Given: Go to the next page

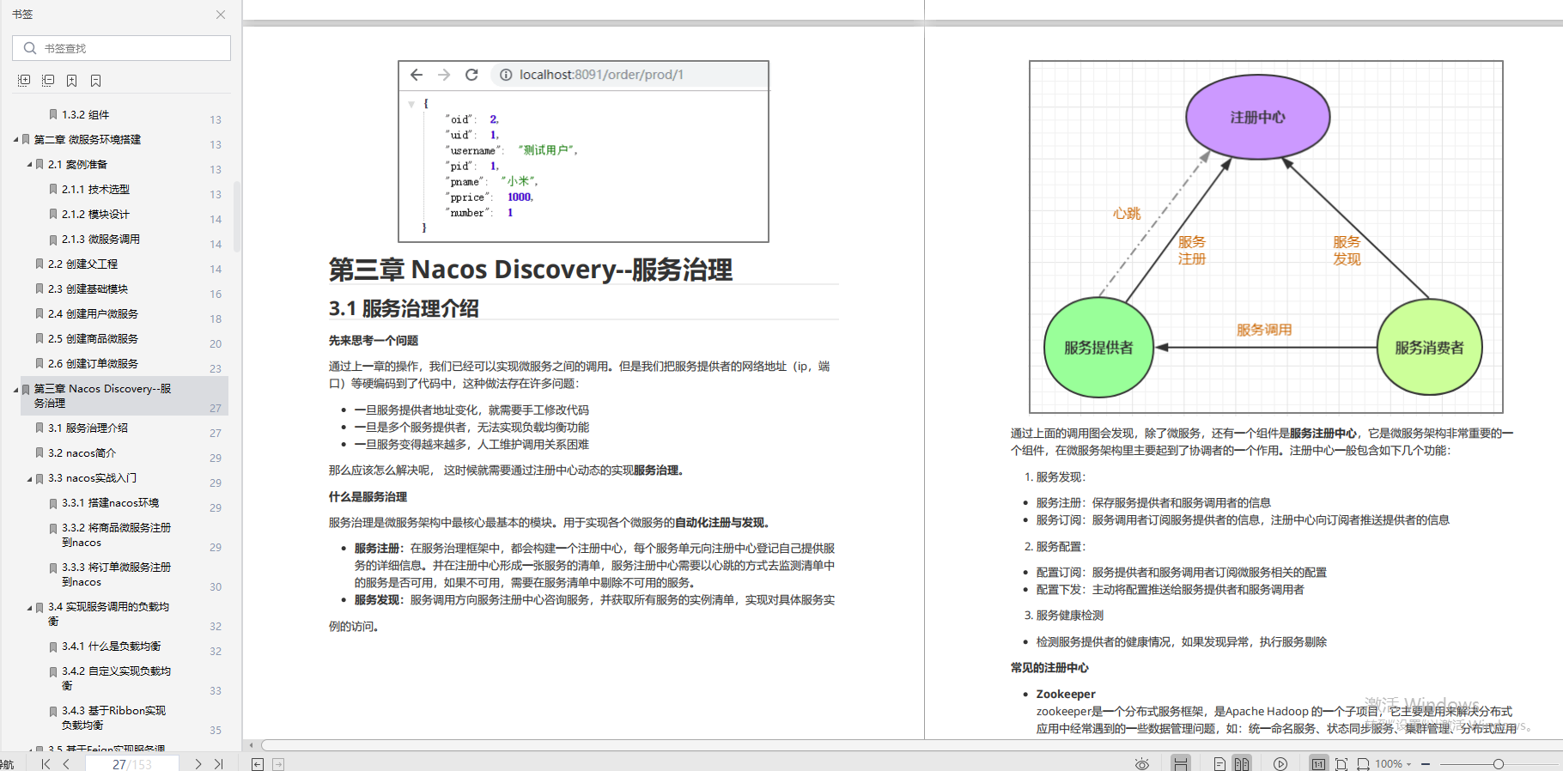Looking at the screenshot, I should click(198, 763).
